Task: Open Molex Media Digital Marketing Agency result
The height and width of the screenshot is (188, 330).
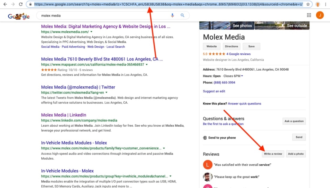Action: pyautogui.click(x=106, y=27)
